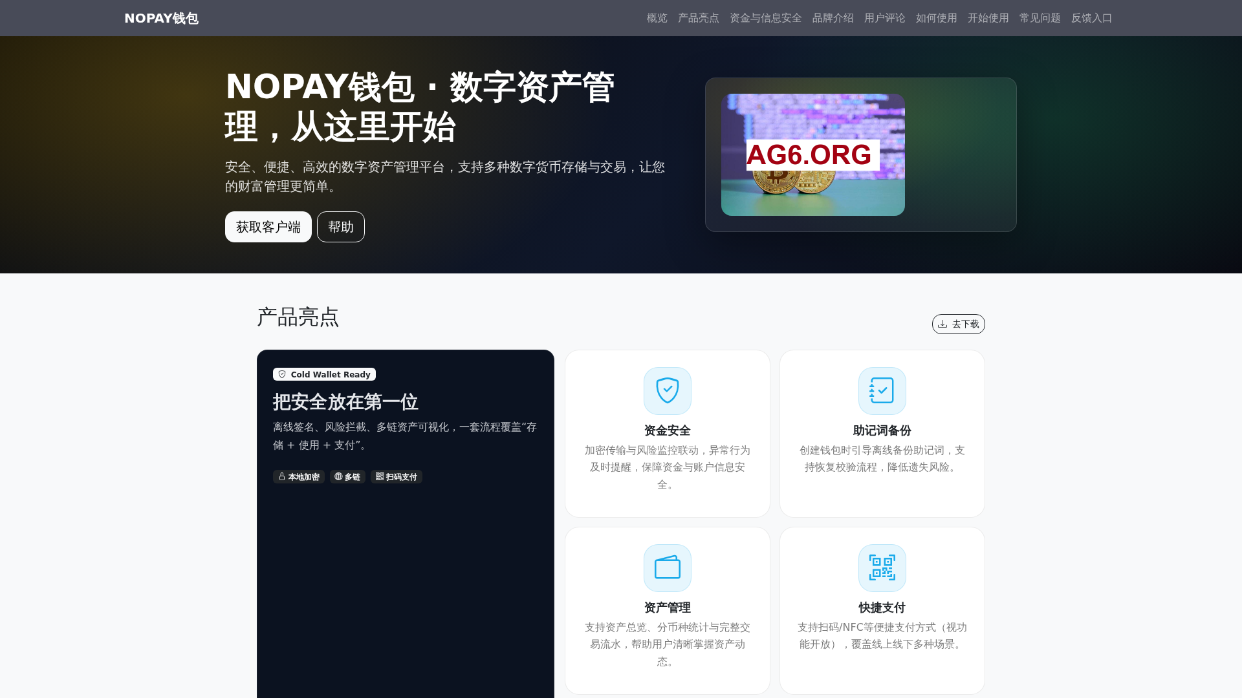
Task: Click the NOPAY钱包 logo in the header
Action: pyautogui.click(x=161, y=18)
